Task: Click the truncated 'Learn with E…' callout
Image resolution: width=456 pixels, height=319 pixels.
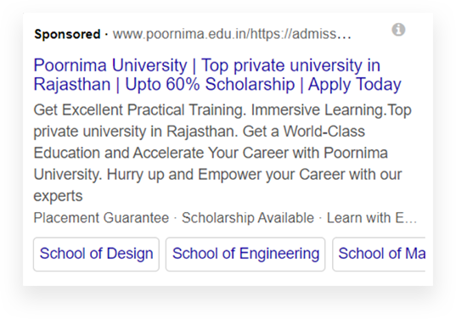Action: 372,217
